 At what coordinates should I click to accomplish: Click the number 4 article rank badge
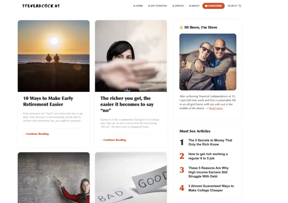pyautogui.click(x=182, y=188)
